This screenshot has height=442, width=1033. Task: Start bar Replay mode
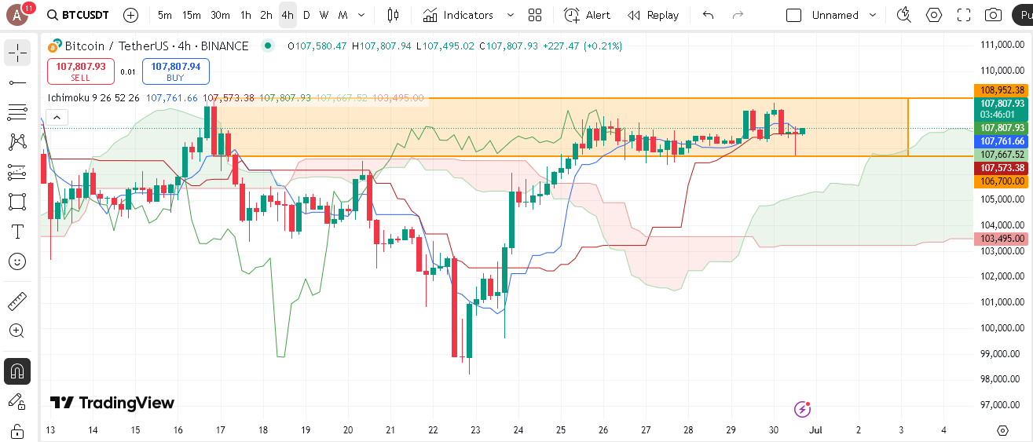[x=653, y=15]
